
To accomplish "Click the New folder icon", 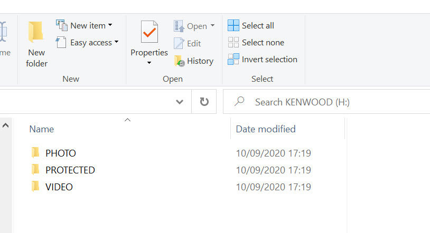I will coord(36,32).
